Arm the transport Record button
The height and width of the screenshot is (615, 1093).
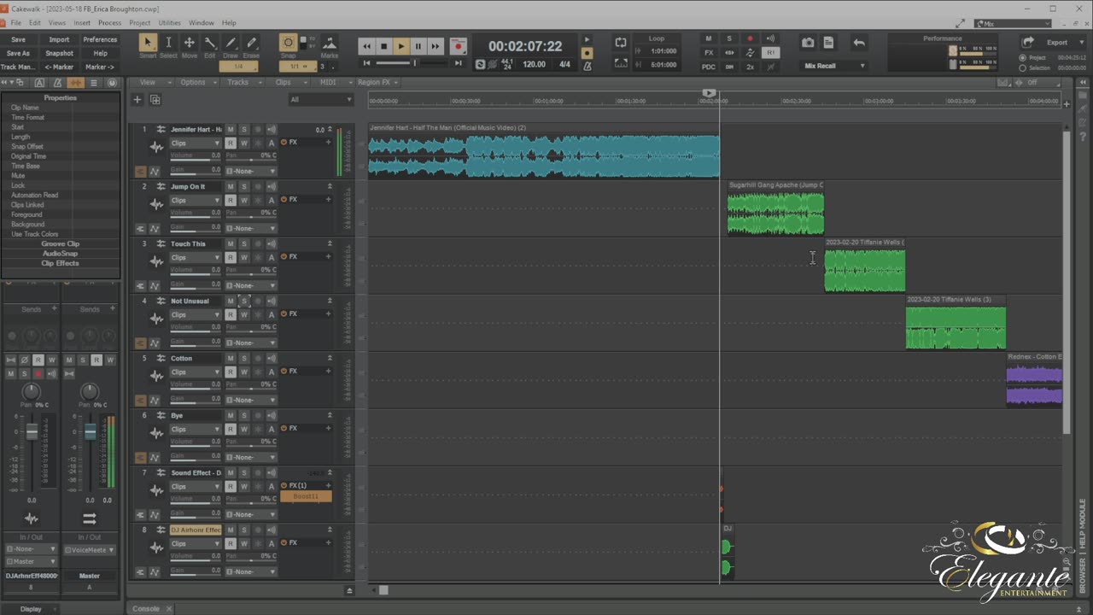(x=459, y=46)
